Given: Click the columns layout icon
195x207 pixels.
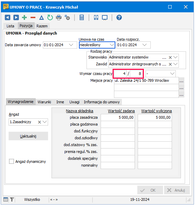Looking at the screenshot, I should 96,17.
